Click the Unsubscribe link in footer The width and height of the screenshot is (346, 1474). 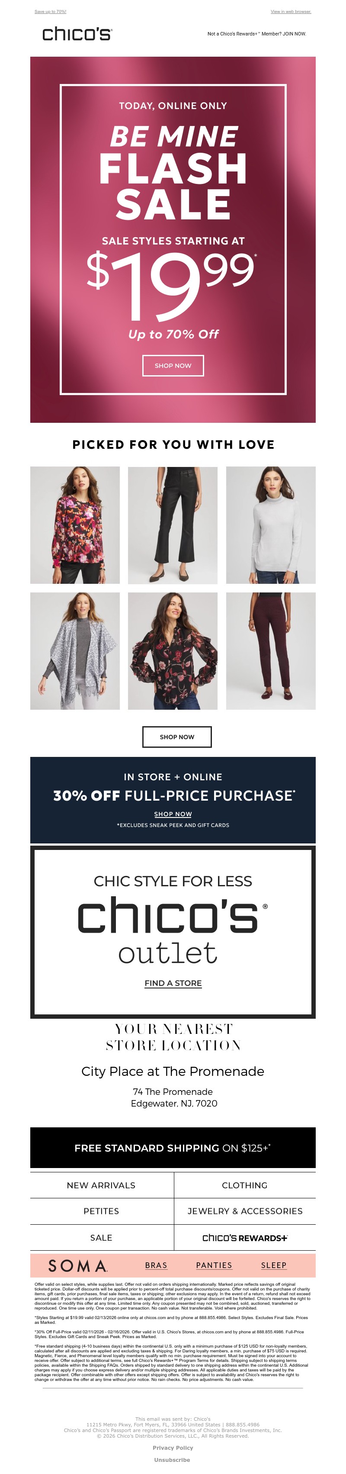172,1460
